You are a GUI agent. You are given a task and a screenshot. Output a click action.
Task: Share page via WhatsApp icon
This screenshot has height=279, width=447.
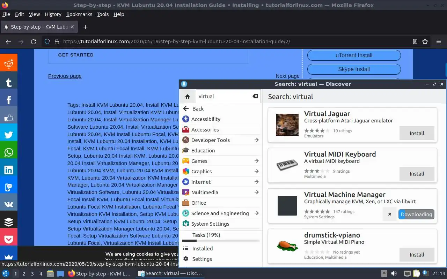(x=9, y=152)
